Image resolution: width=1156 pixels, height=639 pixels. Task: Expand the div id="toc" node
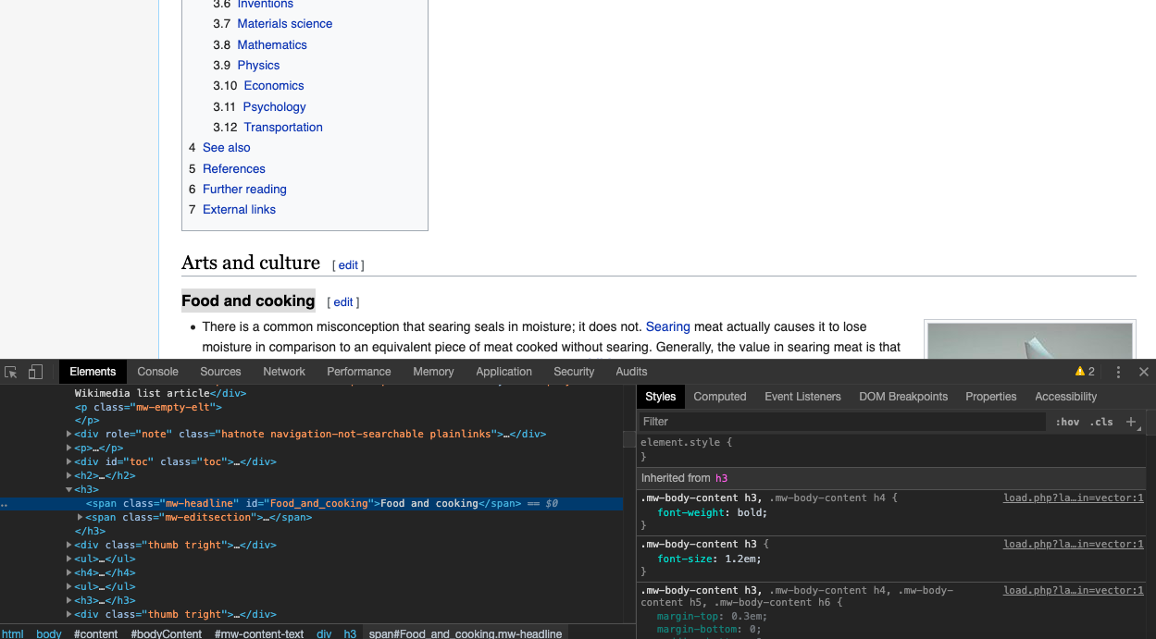pos(69,461)
